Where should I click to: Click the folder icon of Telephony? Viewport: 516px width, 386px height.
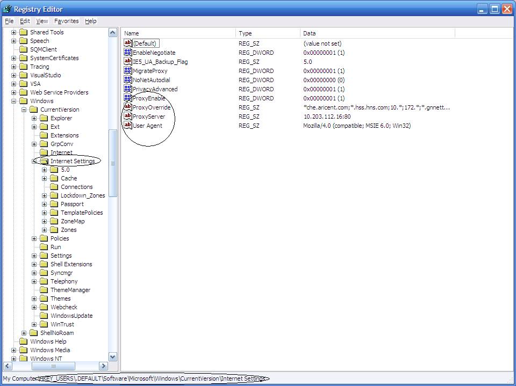click(44, 281)
